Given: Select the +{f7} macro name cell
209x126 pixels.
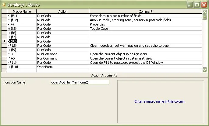Looking at the screenshot, I should pos(22,37).
